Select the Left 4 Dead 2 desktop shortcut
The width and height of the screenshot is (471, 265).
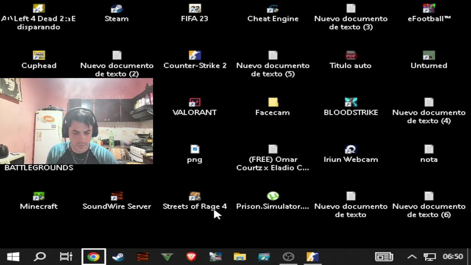pos(39,17)
